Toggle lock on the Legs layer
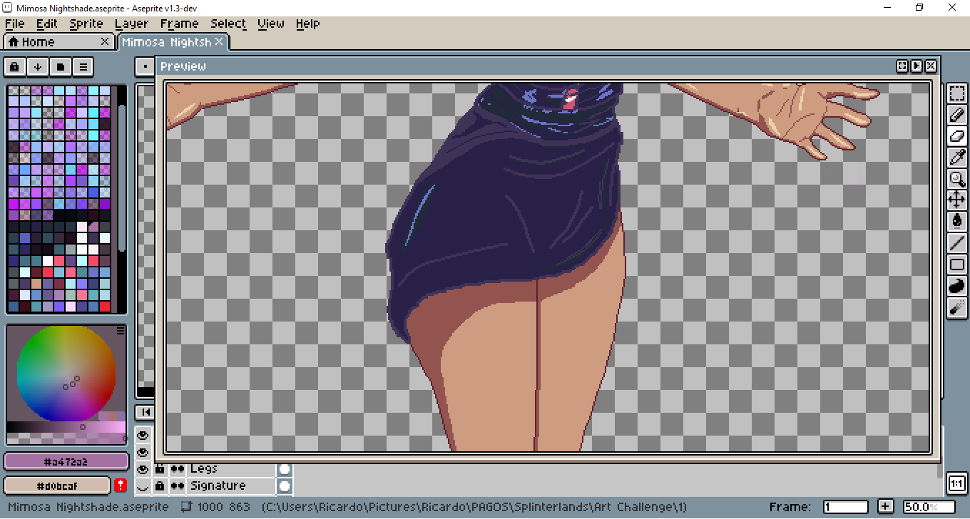This screenshot has width=970, height=519. click(x=160, y=469)
